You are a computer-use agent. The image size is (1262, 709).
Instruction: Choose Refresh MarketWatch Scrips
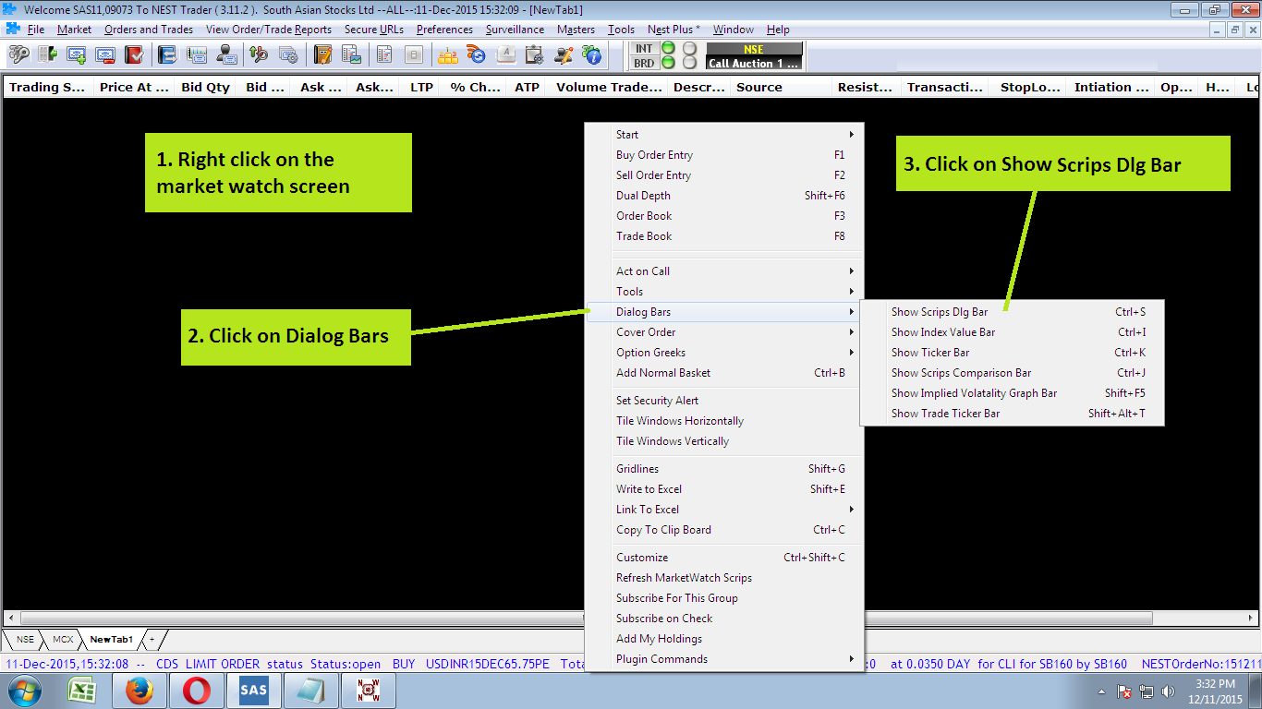click(725, 578)
